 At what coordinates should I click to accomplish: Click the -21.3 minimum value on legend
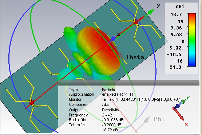[174, 67]
